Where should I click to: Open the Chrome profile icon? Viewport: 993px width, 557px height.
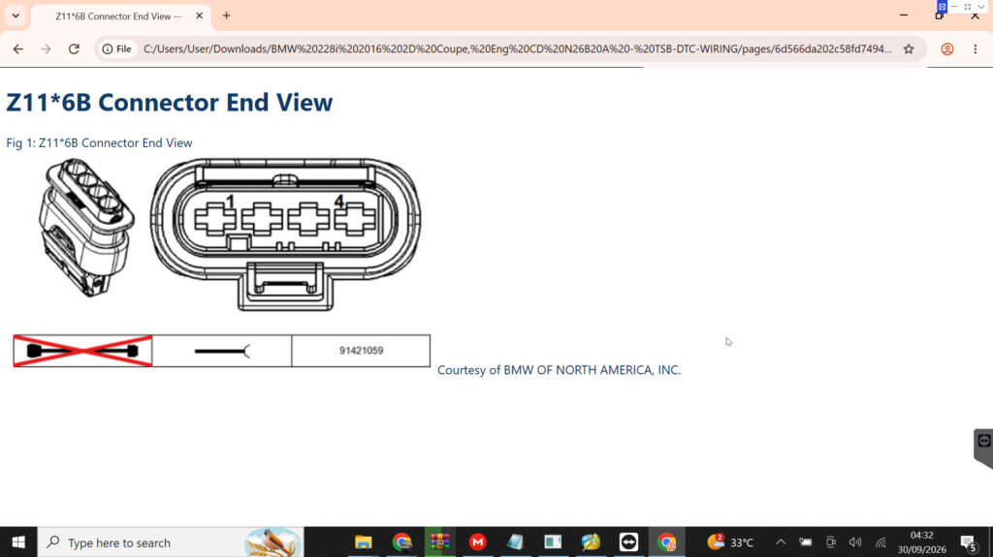[x=946, y=48]
